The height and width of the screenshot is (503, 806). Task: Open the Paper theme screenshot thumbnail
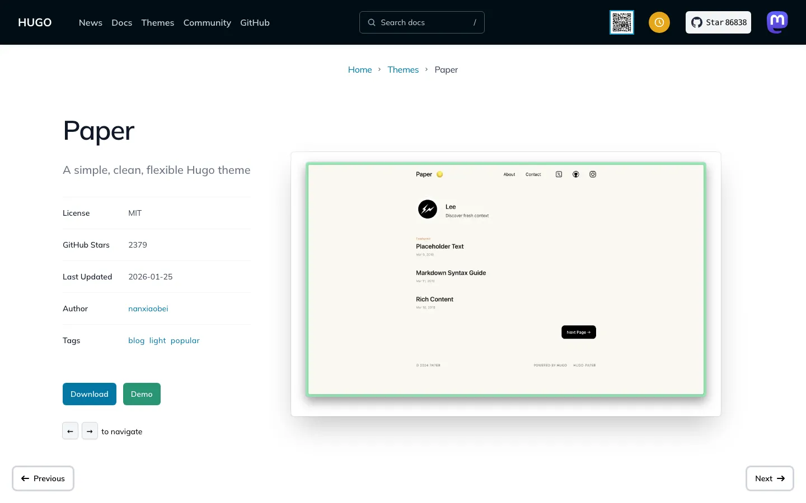click(506, 279)
